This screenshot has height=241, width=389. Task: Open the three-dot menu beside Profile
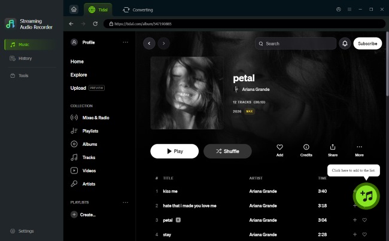point(125,42)
